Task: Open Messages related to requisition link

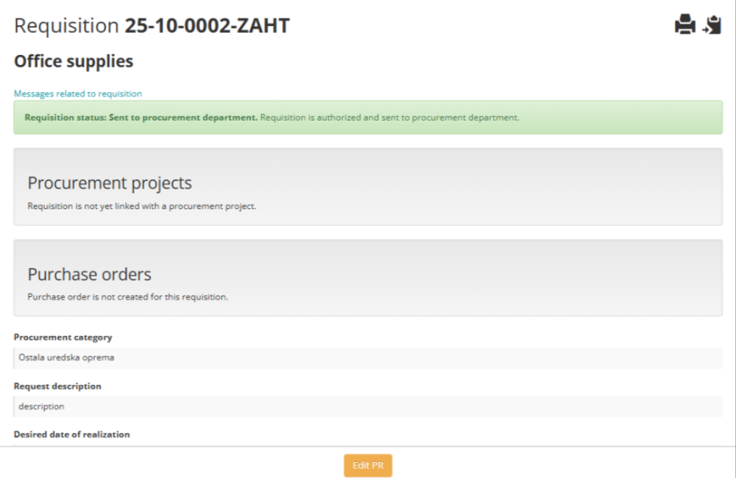Action: tap(78, 94)
